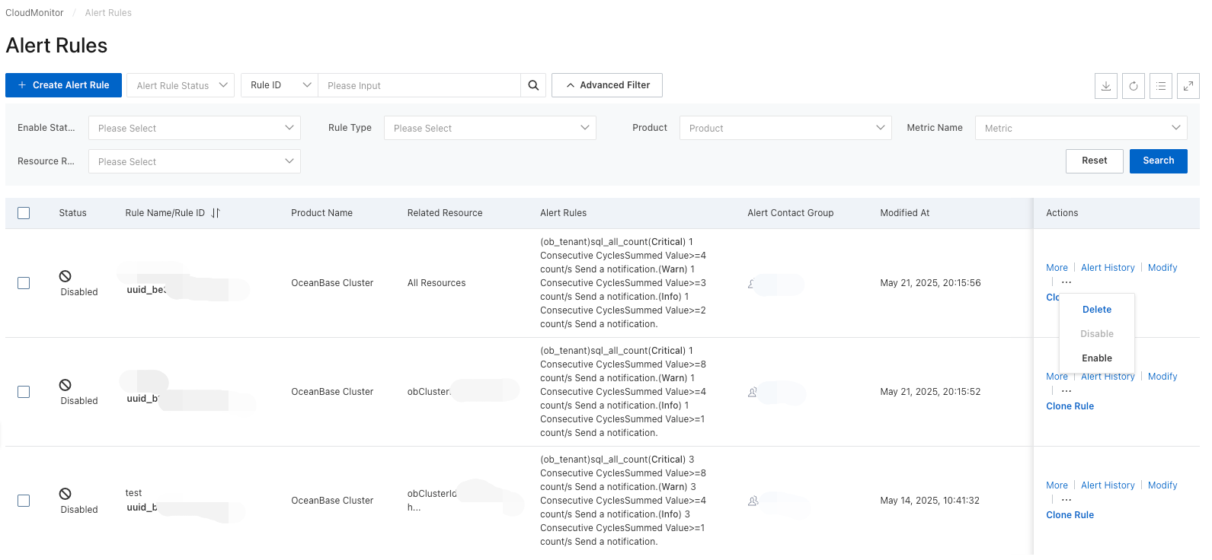Click Clone Rule link in the test row
Viewport: 1212px width, 560px height.
coord(1070,515)
